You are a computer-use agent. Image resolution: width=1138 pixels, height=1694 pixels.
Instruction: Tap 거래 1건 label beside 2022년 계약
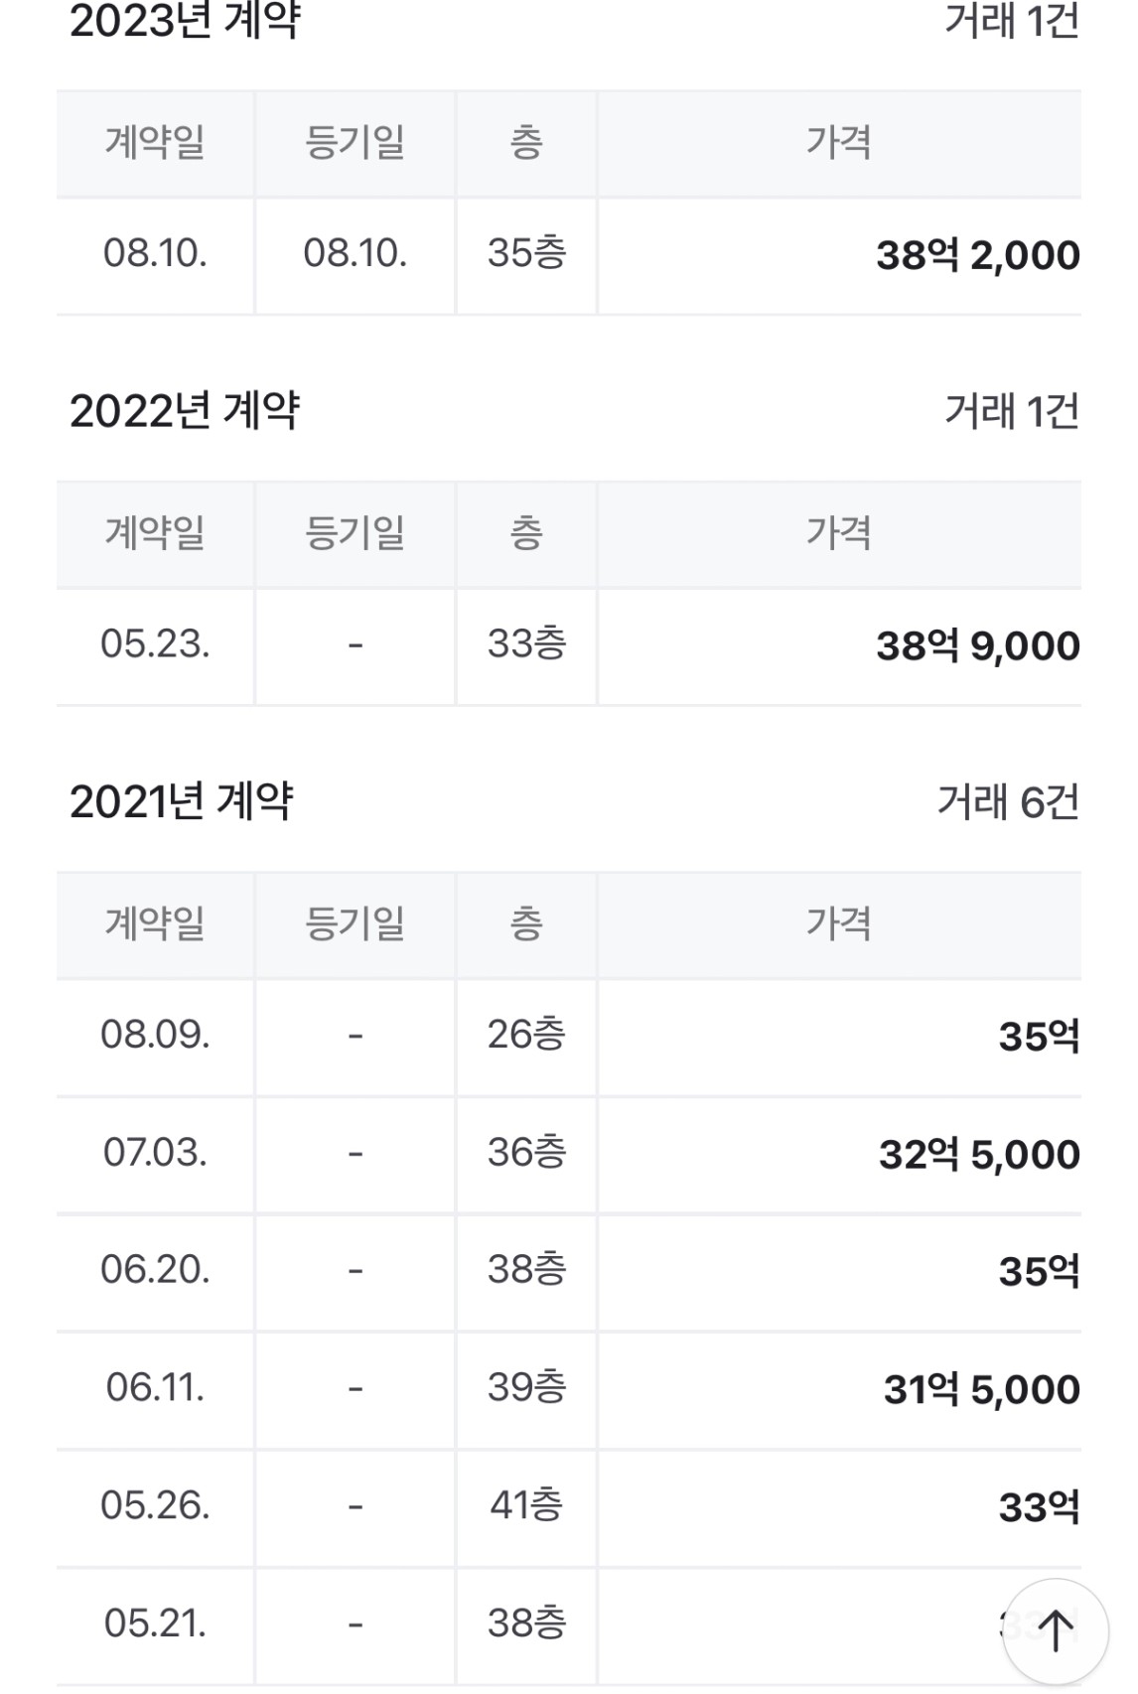click(x=1011, y=410)
